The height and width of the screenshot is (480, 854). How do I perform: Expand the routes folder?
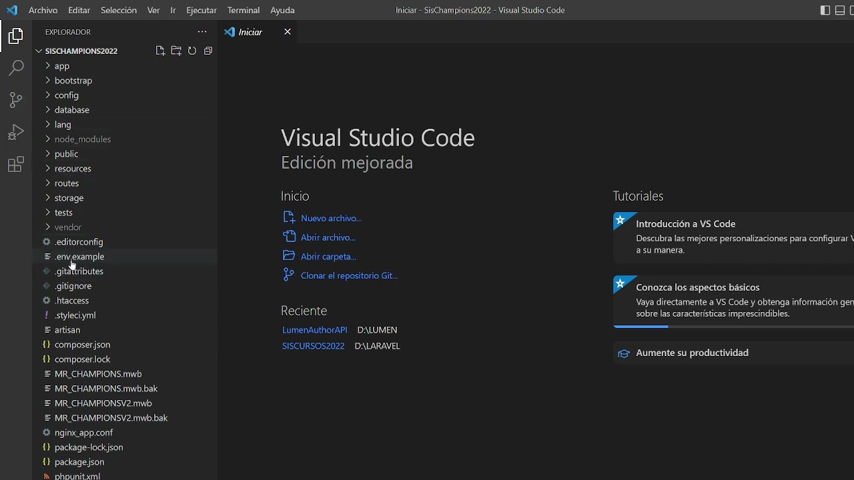point(67,183)
